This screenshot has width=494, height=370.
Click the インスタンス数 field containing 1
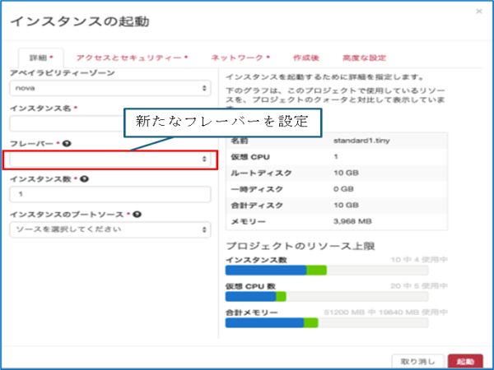[x=110, y=194]
